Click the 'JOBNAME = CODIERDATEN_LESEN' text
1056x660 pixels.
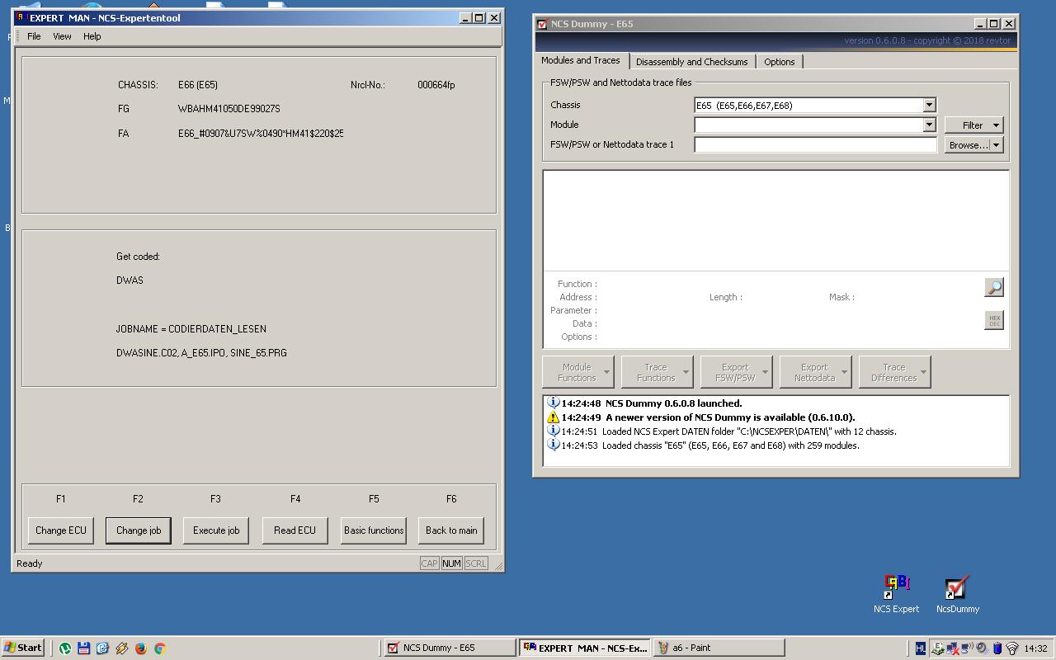pyautogui.click(x=191, y=329)
